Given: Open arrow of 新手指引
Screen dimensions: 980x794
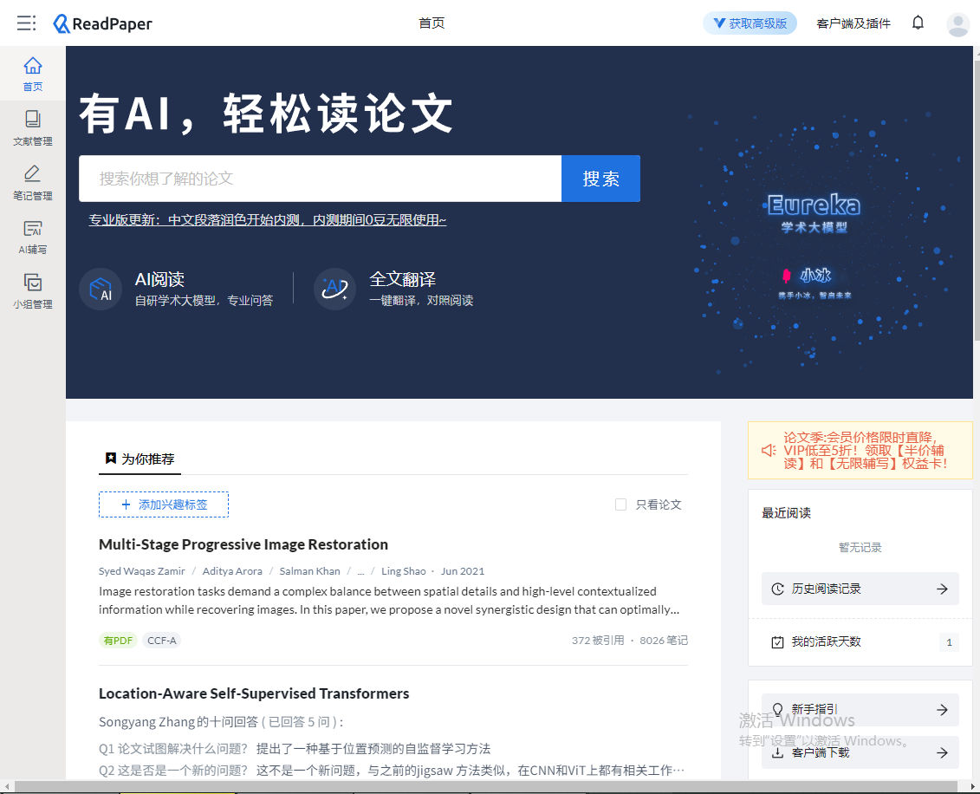Looking at the screenshot, I should 942,710.
